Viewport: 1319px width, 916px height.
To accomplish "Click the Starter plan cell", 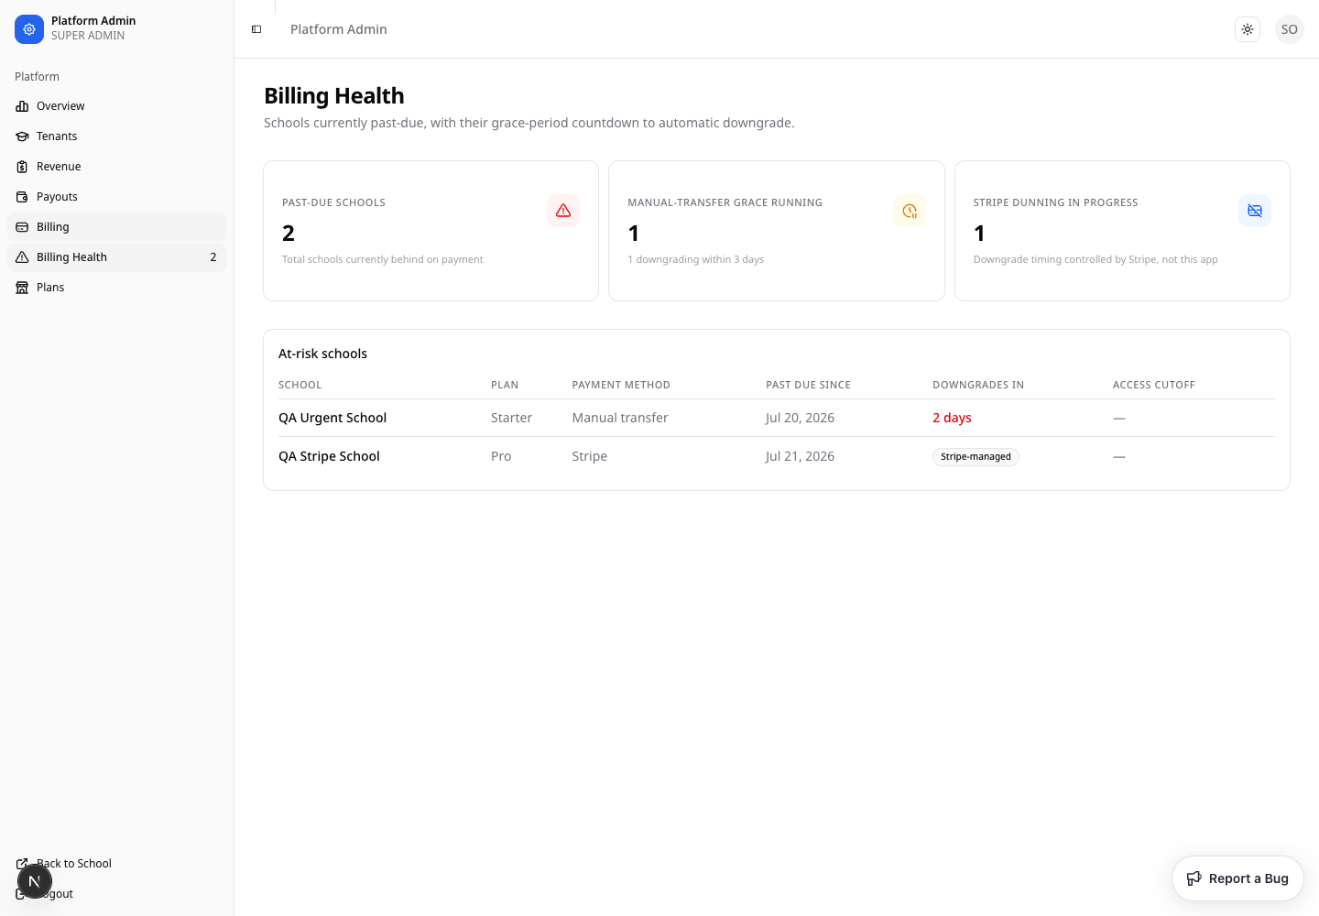I will pyautogui.click(x=511, y=418).
